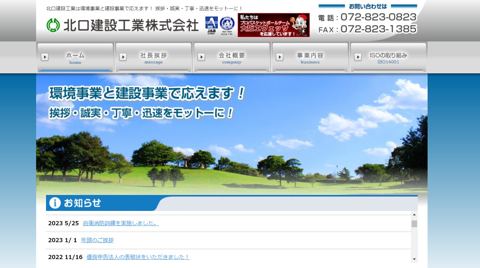The width and height of the screenshot is (480, 268).
Task: Open the 年頭のご挨拶 news link
Action: tap(97, 240)
